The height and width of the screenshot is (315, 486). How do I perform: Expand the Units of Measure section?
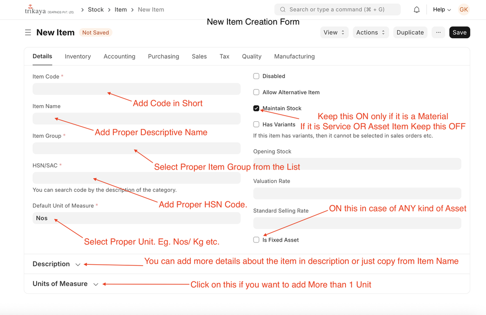point(65,284)
